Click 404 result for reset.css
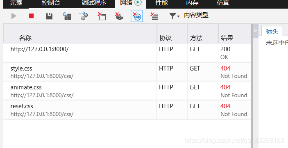The width and height of the screenshot is (288, 148). point(235,110)
